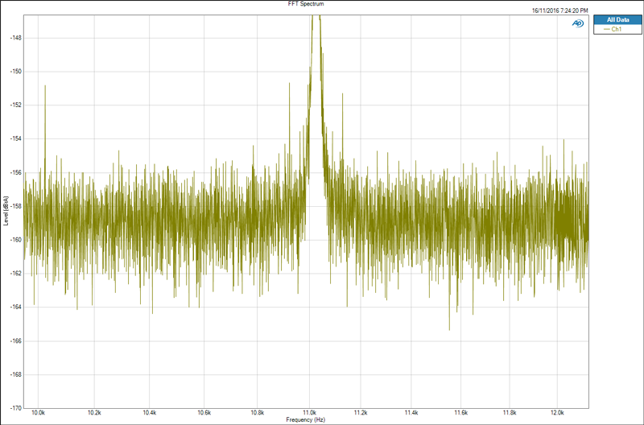Click the 12.0k frequency tick label
The image size is (644, 425).
558,413
